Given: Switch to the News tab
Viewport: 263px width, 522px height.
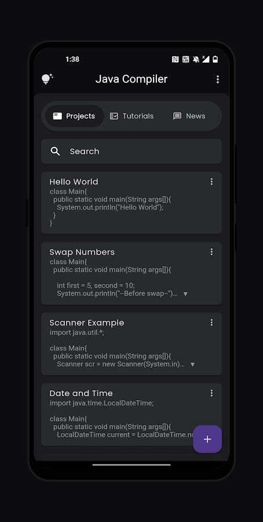Looking at the screenshot, I should [x=189, y=116].
